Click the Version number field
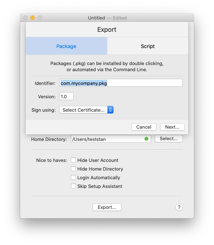214x245 pixels. pos(67,96)
